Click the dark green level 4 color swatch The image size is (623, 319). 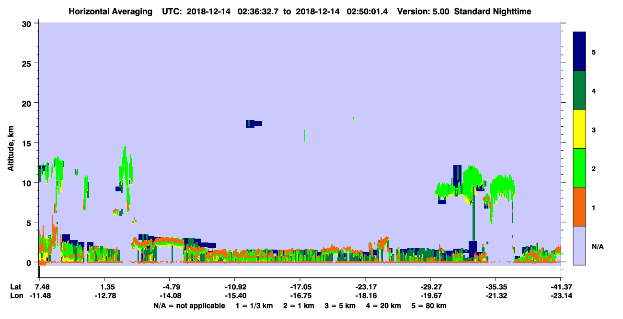point(579,90)
